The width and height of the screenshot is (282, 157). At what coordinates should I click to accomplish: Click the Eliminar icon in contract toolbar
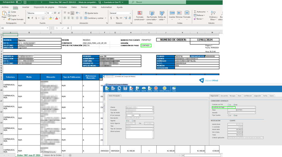pos(131,89)
